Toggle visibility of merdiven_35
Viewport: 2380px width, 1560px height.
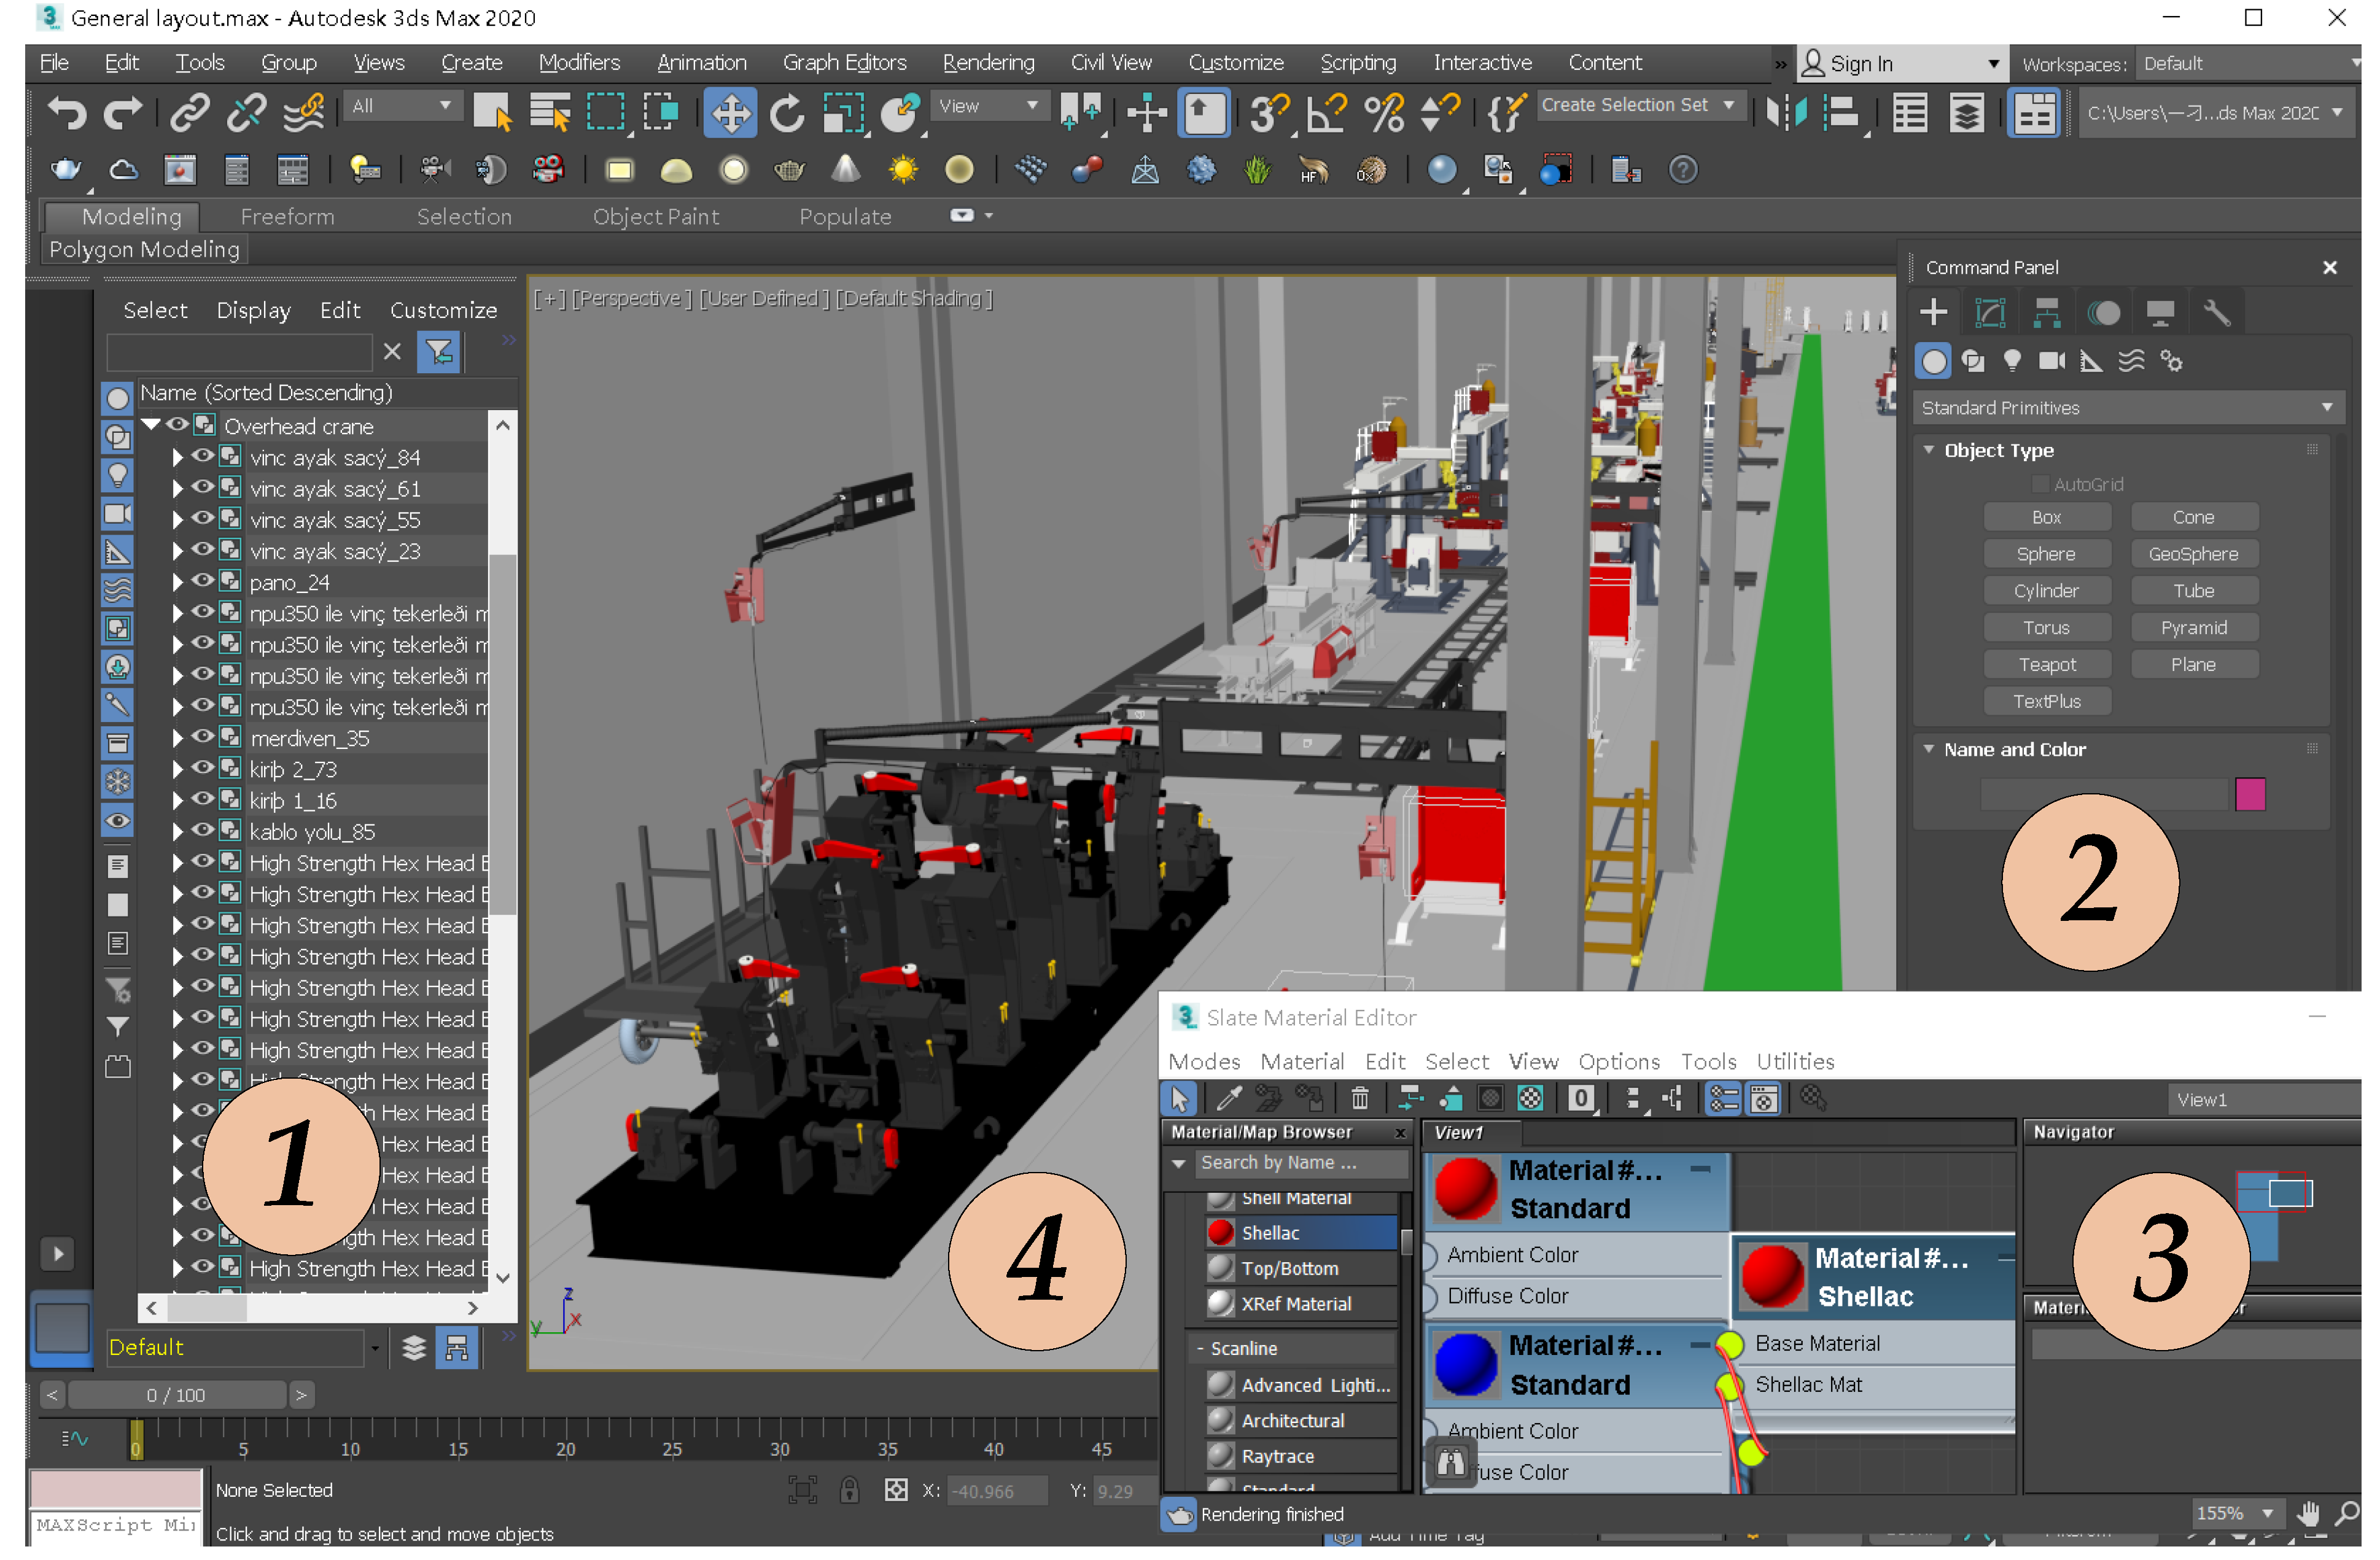[x=203, y=737]
